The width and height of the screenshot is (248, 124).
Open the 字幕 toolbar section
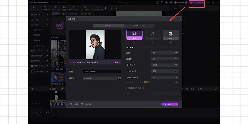(64, 8)
